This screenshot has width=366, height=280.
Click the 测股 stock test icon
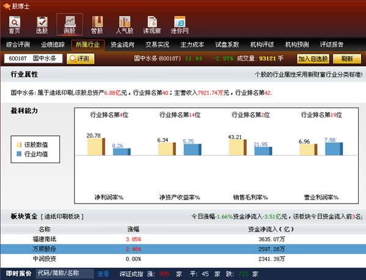coord(70,24)
